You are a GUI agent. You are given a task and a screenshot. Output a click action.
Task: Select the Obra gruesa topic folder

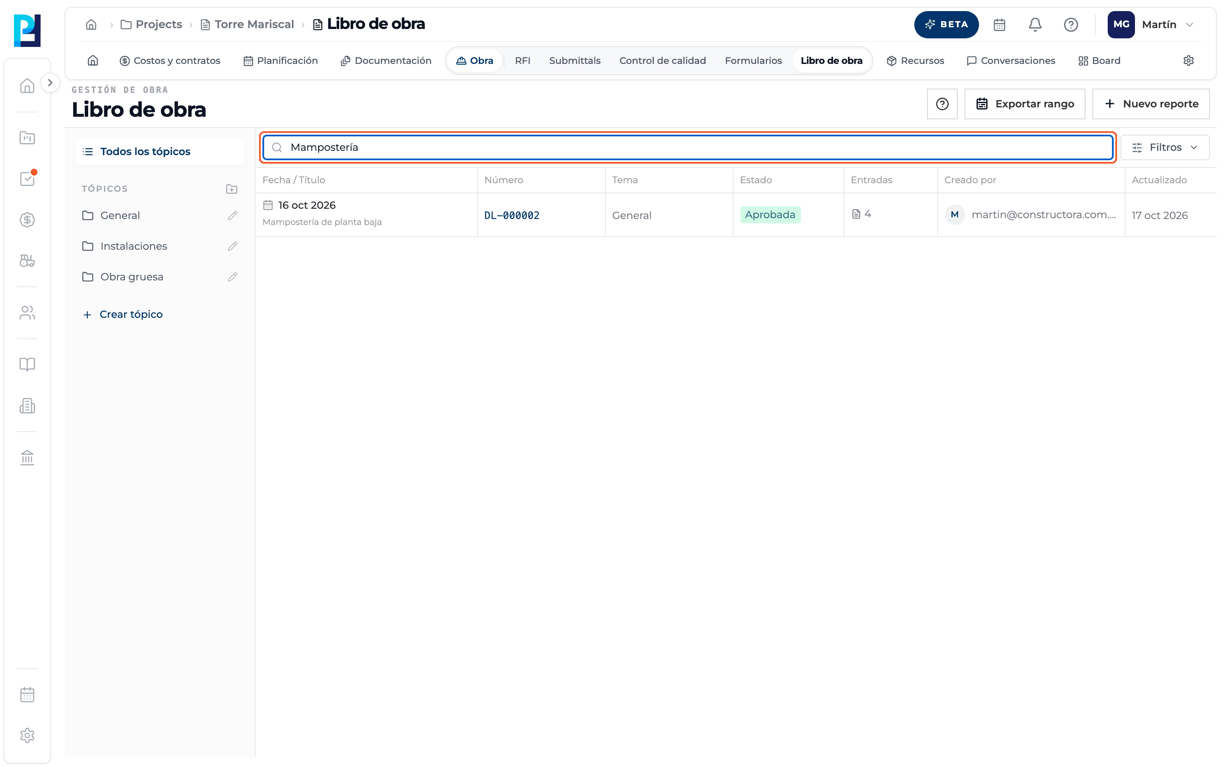pos(131,277)
